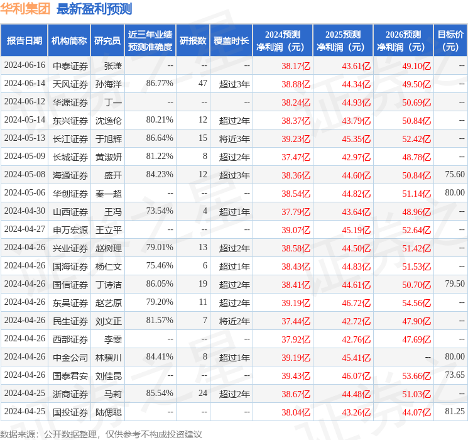
Task: Click analyst name 沈逸伦
Action: tap(109, 121)
